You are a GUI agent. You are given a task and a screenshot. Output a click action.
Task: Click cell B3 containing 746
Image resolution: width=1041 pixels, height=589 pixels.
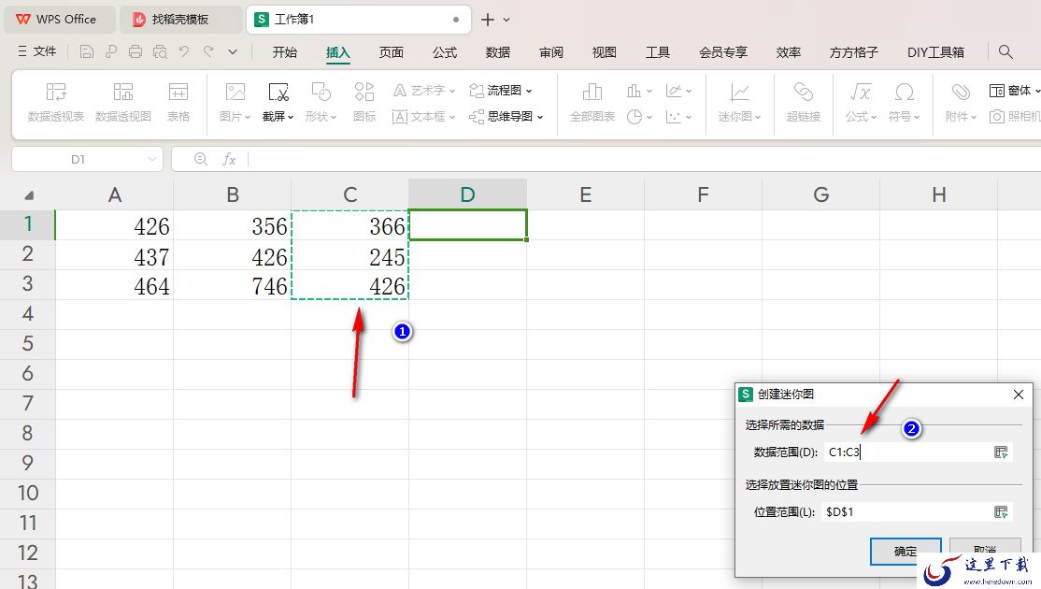[x=233, y=285]
